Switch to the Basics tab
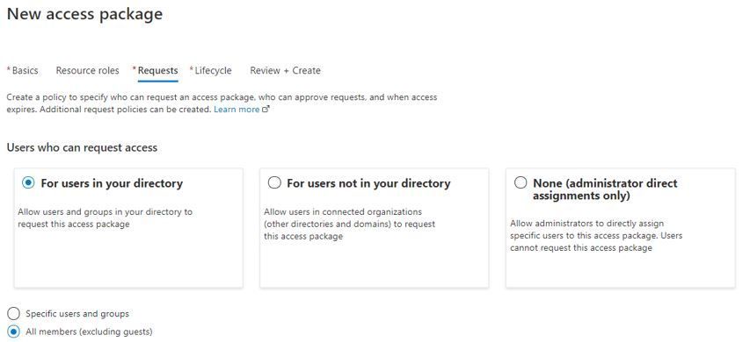Screen dimensions: 750x342 23,71
